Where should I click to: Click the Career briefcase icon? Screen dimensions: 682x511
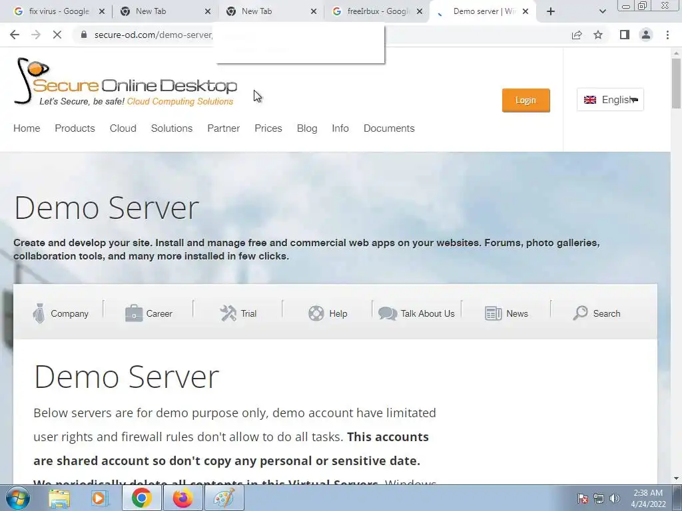pos(134,313)
